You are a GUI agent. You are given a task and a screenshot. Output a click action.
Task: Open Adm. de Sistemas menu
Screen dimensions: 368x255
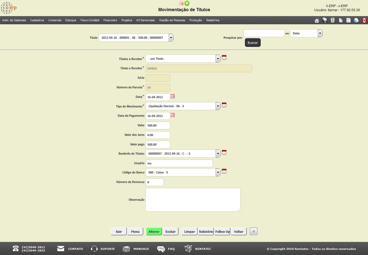point(14,20)
